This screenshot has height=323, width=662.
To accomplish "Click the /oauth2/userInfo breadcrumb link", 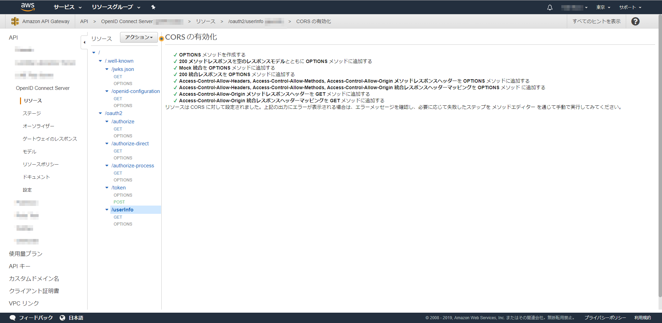I will pyautogui.click(x=246, y=21).
